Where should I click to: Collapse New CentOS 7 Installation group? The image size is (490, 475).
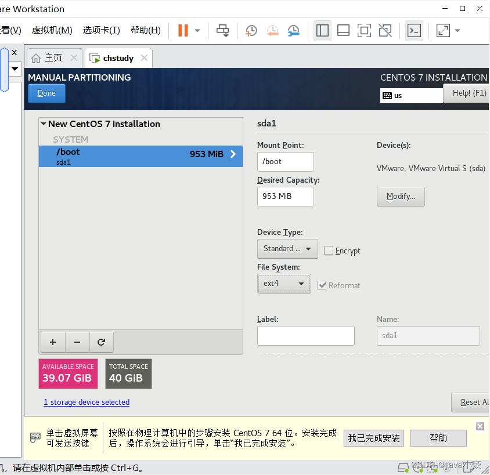coord(44,124)
